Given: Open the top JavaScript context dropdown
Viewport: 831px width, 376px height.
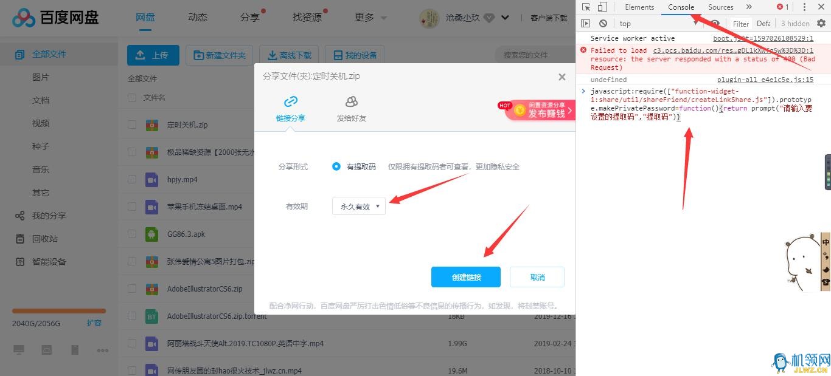Looking at the screenshot, I should pos(659,24).
